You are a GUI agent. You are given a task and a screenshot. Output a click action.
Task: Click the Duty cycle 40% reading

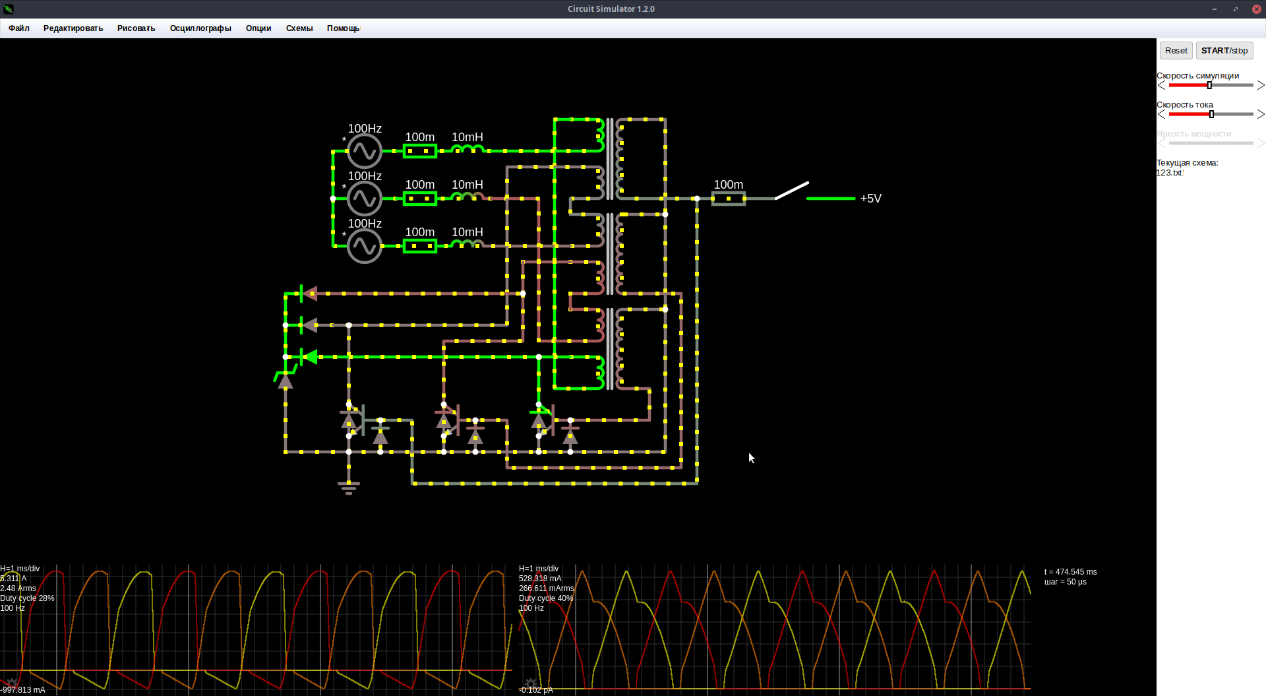click(546, 598)
